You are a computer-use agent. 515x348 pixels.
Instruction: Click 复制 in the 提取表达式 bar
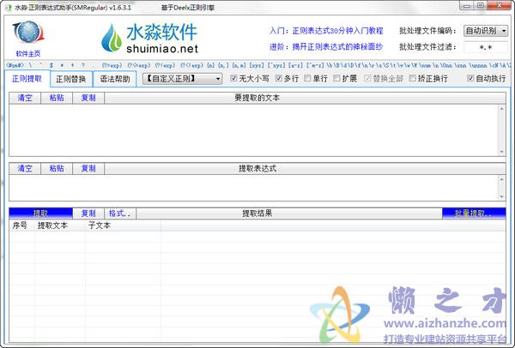pyautogui.click(x=88, y=169)
